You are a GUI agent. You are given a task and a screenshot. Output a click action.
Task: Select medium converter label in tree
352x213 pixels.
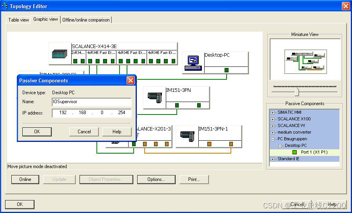tap(294, 132)
